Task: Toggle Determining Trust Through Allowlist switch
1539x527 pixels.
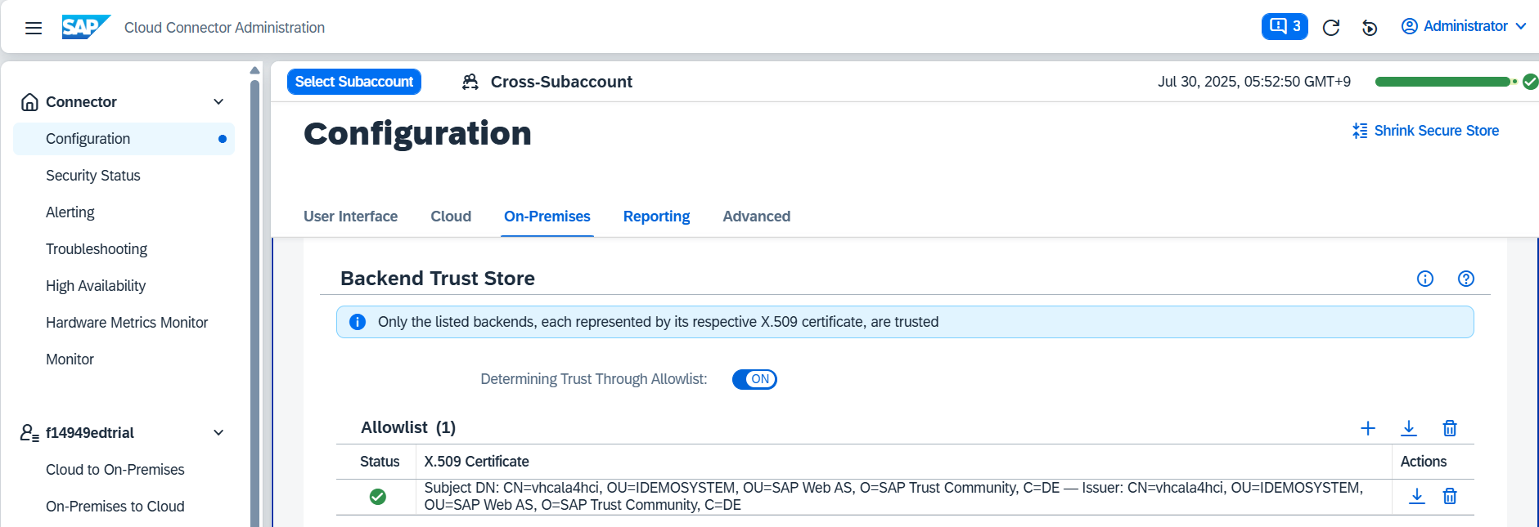Action: click(754, 379)
